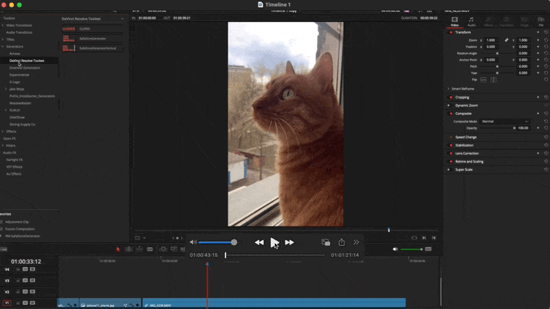This screenshot has height=309, width=550.
Task: Expand the Filters category
Action: pyautogui.click(x=3, y=145)
